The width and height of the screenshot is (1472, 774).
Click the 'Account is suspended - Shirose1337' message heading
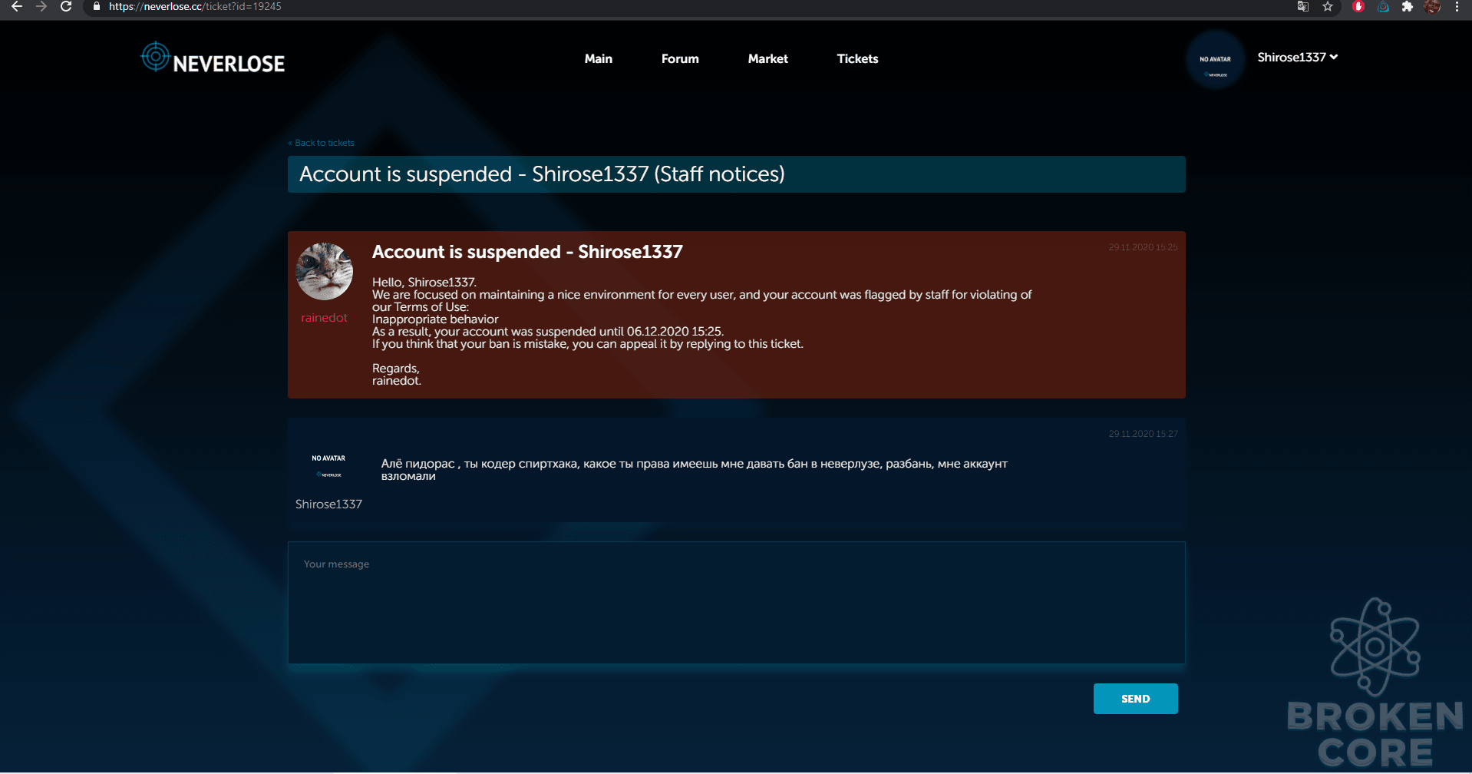click(527, 252)
